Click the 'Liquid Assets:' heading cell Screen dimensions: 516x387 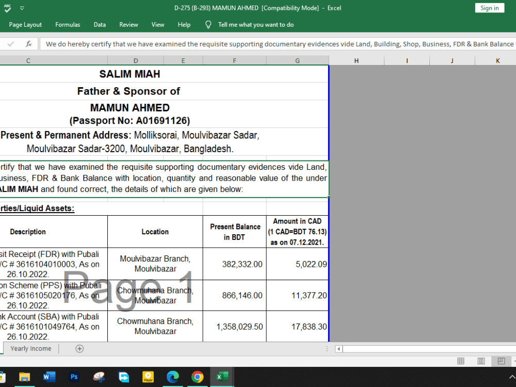[37, 208]
